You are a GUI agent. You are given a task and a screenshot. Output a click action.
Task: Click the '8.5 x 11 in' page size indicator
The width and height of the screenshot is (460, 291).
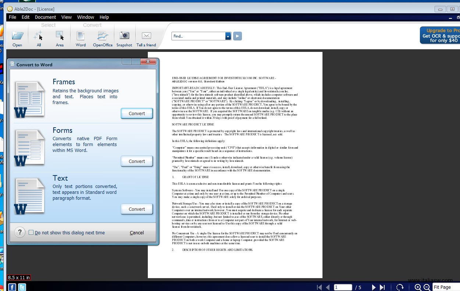pyautogui.click(x=19, y=278)
